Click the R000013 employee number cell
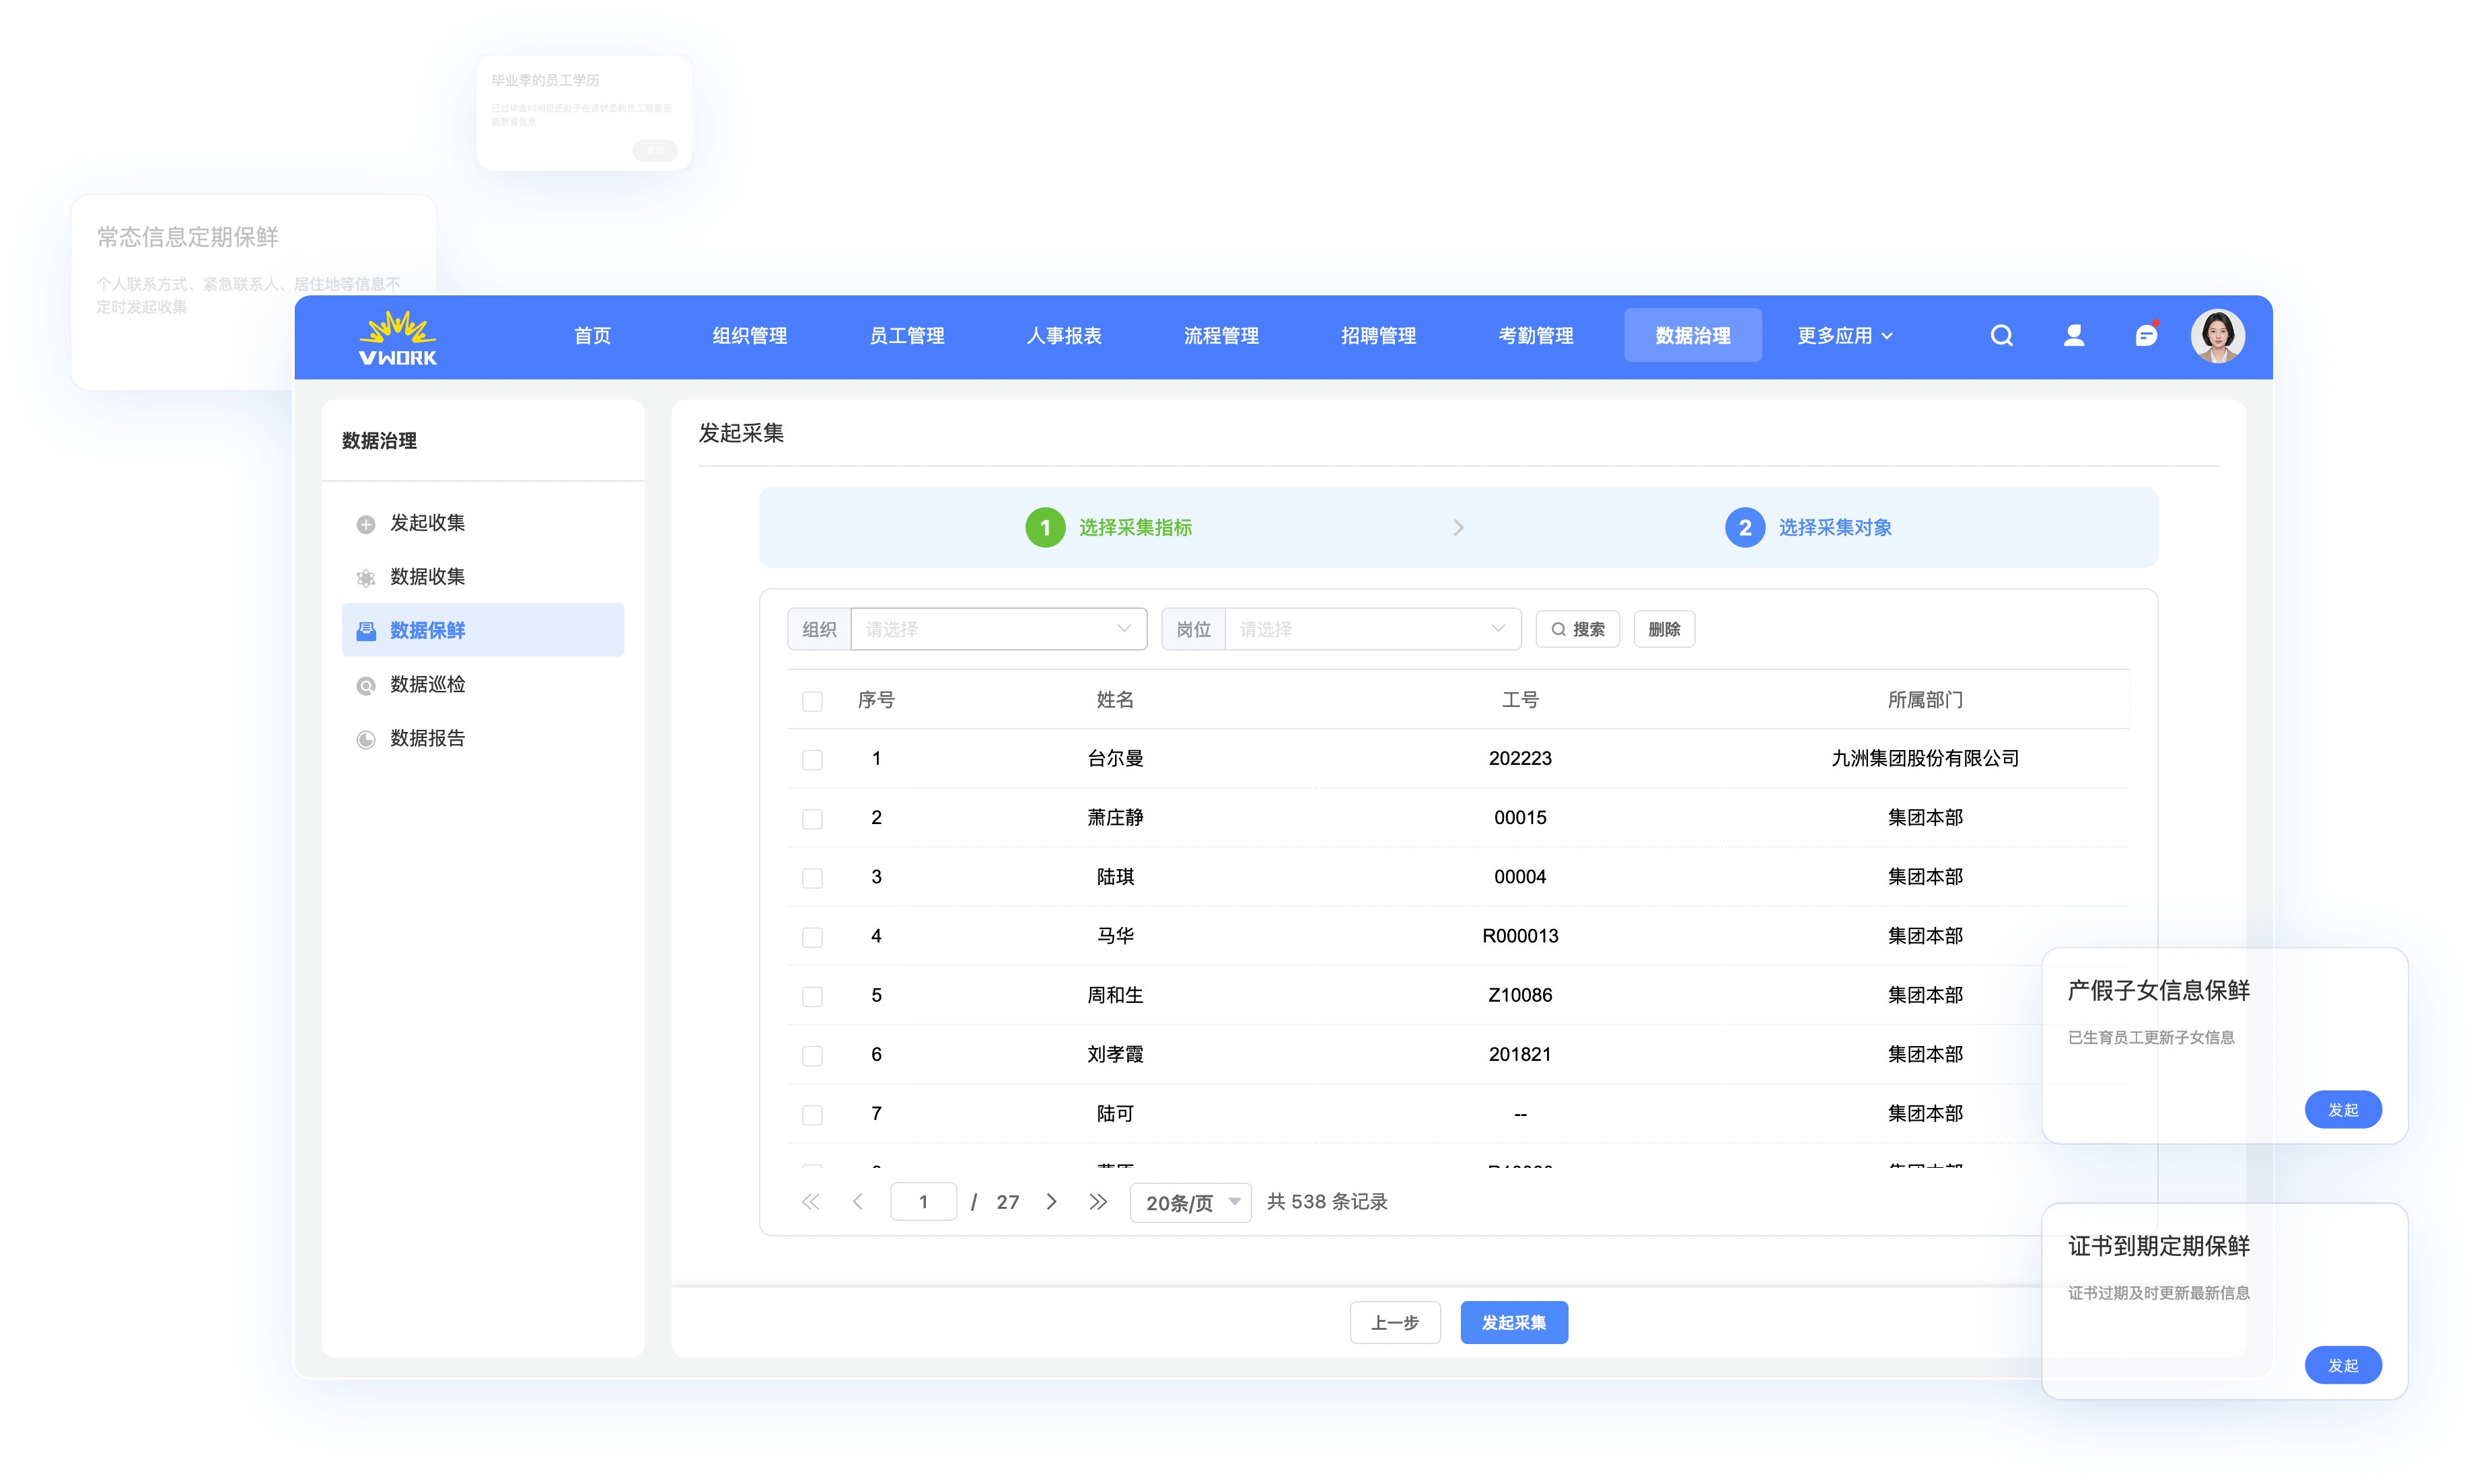The image size is (2477, 1484). point(1520,937)
